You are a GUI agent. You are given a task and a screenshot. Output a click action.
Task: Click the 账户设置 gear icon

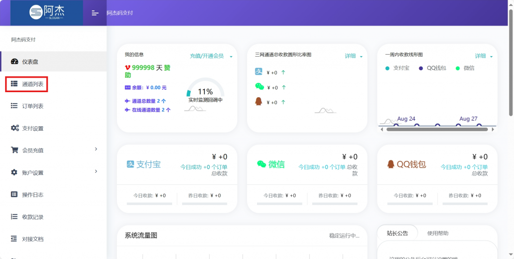coord(14,172)
